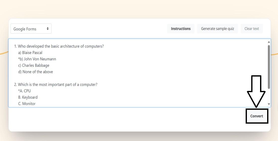The width and height of the screenshot is (278, 141).
Task: Place the cursor in the "Who developed the basic architecture" line
Action: (59, 46)
